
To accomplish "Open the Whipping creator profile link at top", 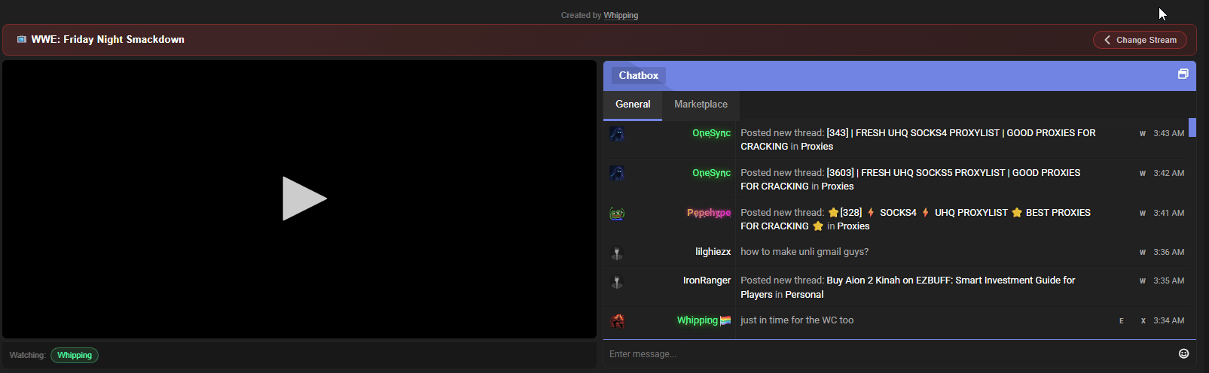I will 621,15.
